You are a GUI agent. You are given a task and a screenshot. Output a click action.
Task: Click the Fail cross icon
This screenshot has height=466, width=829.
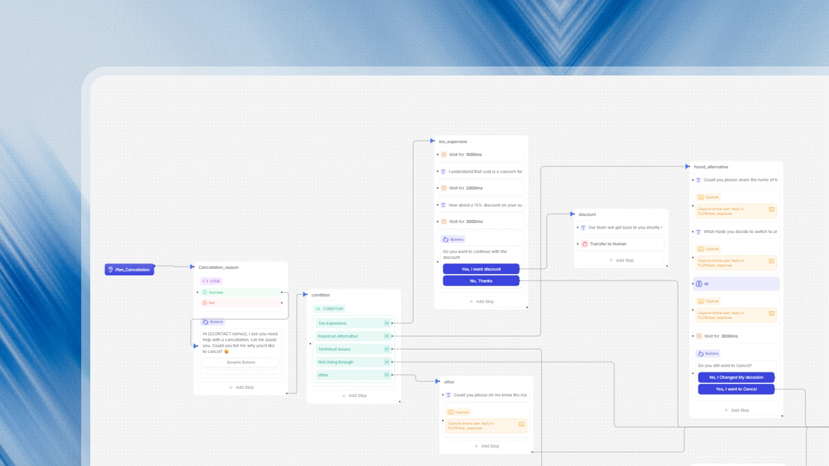205,303
